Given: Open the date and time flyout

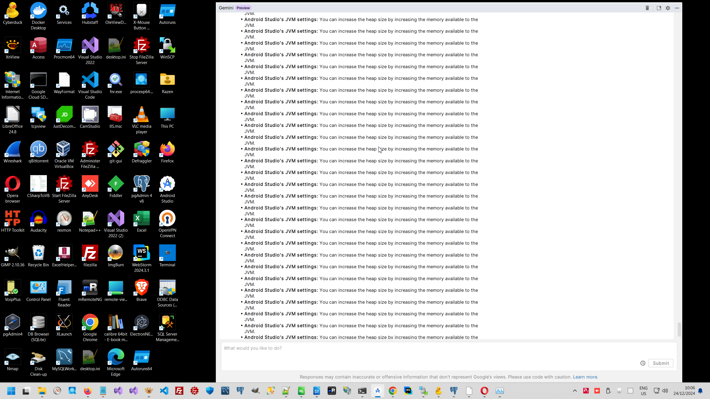Looking at the screenshot, I should (x=684, y=391).
